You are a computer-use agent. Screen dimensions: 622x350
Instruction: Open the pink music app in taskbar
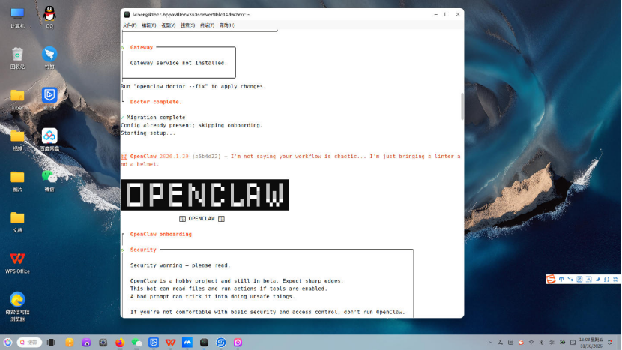point(238,342)
